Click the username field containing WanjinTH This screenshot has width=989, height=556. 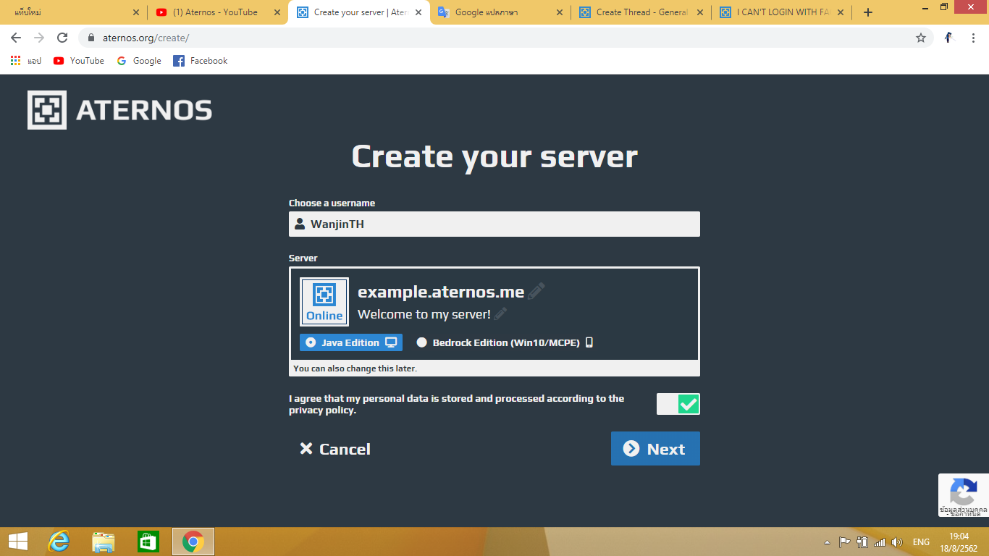(x=494, y=224)
